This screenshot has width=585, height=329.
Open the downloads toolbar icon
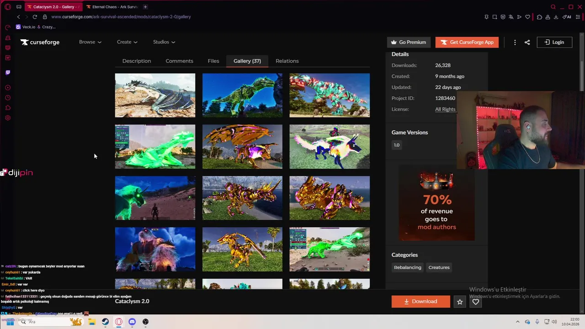(x=556, y=17)
